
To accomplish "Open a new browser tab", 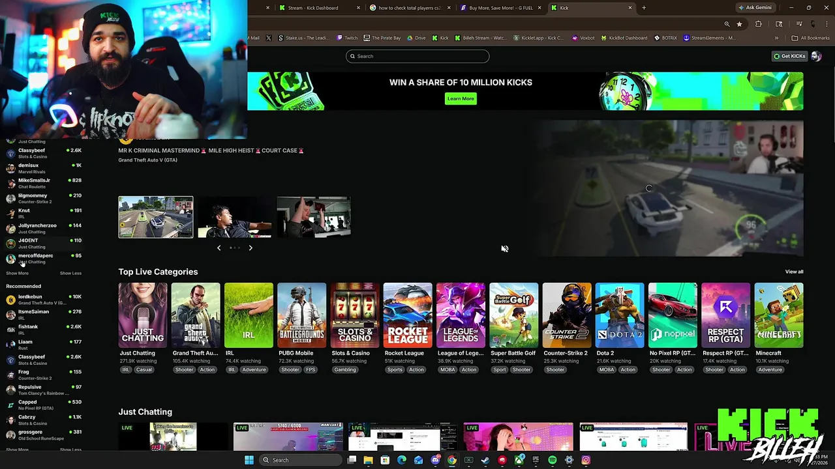I will [x=644, y=8].
